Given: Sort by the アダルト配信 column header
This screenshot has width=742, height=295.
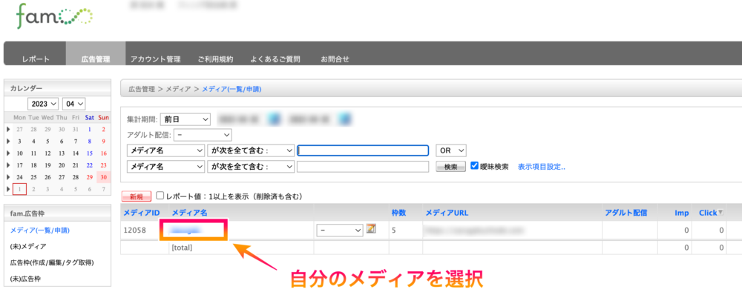Looking at the screenshot, I should tap(626, 213).
